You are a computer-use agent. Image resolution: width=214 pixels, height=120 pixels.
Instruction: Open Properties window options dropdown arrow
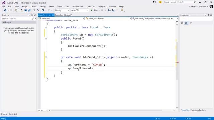[205, 15]
